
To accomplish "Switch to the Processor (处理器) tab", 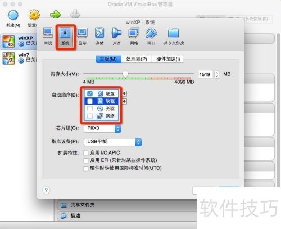I will [137, 59].
